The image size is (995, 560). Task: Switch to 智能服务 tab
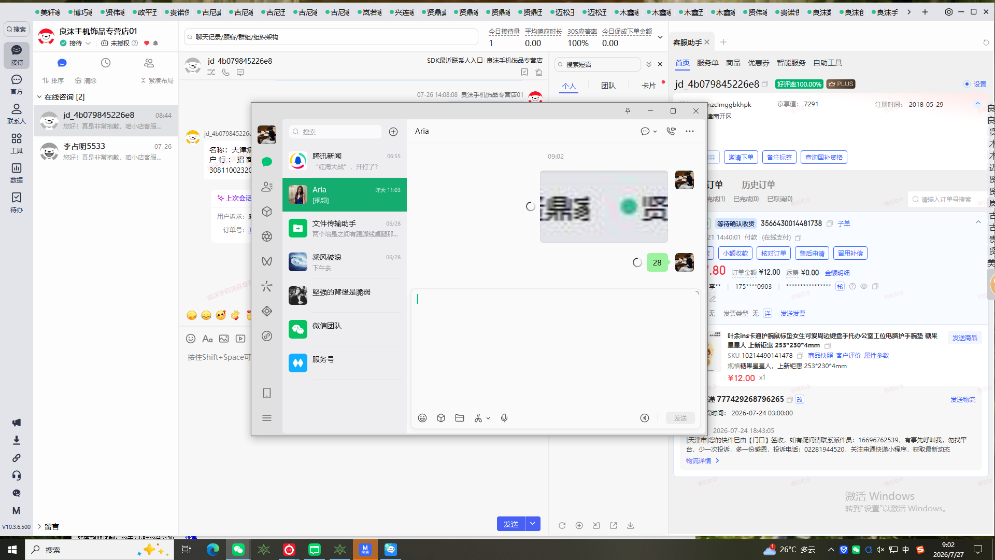tap(791, 63)
